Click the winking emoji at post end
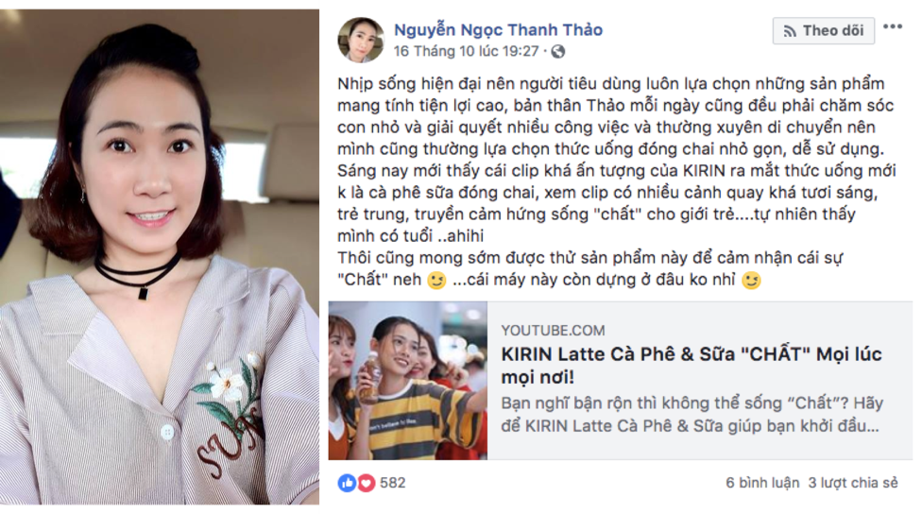 point(751,280)
